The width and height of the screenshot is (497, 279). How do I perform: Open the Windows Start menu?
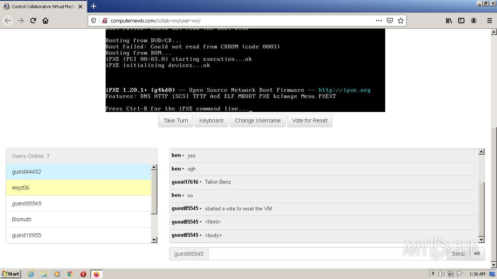click(10, 274)
